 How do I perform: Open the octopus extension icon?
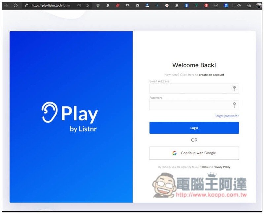177,6
